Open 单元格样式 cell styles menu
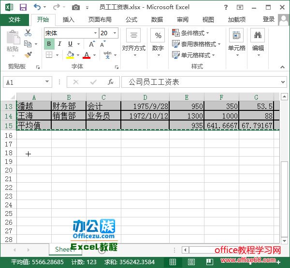This screenshot has height=268, width=290. [x=193, y=55]
